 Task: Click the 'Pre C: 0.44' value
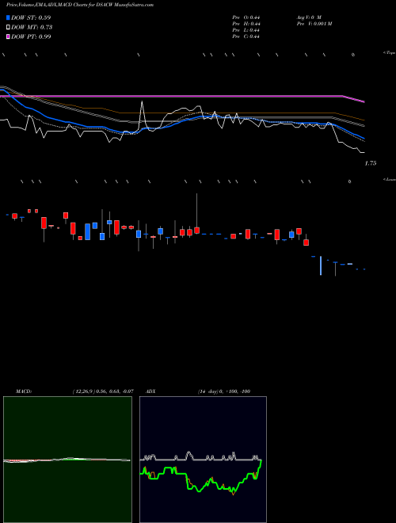(x=246, y=36)
